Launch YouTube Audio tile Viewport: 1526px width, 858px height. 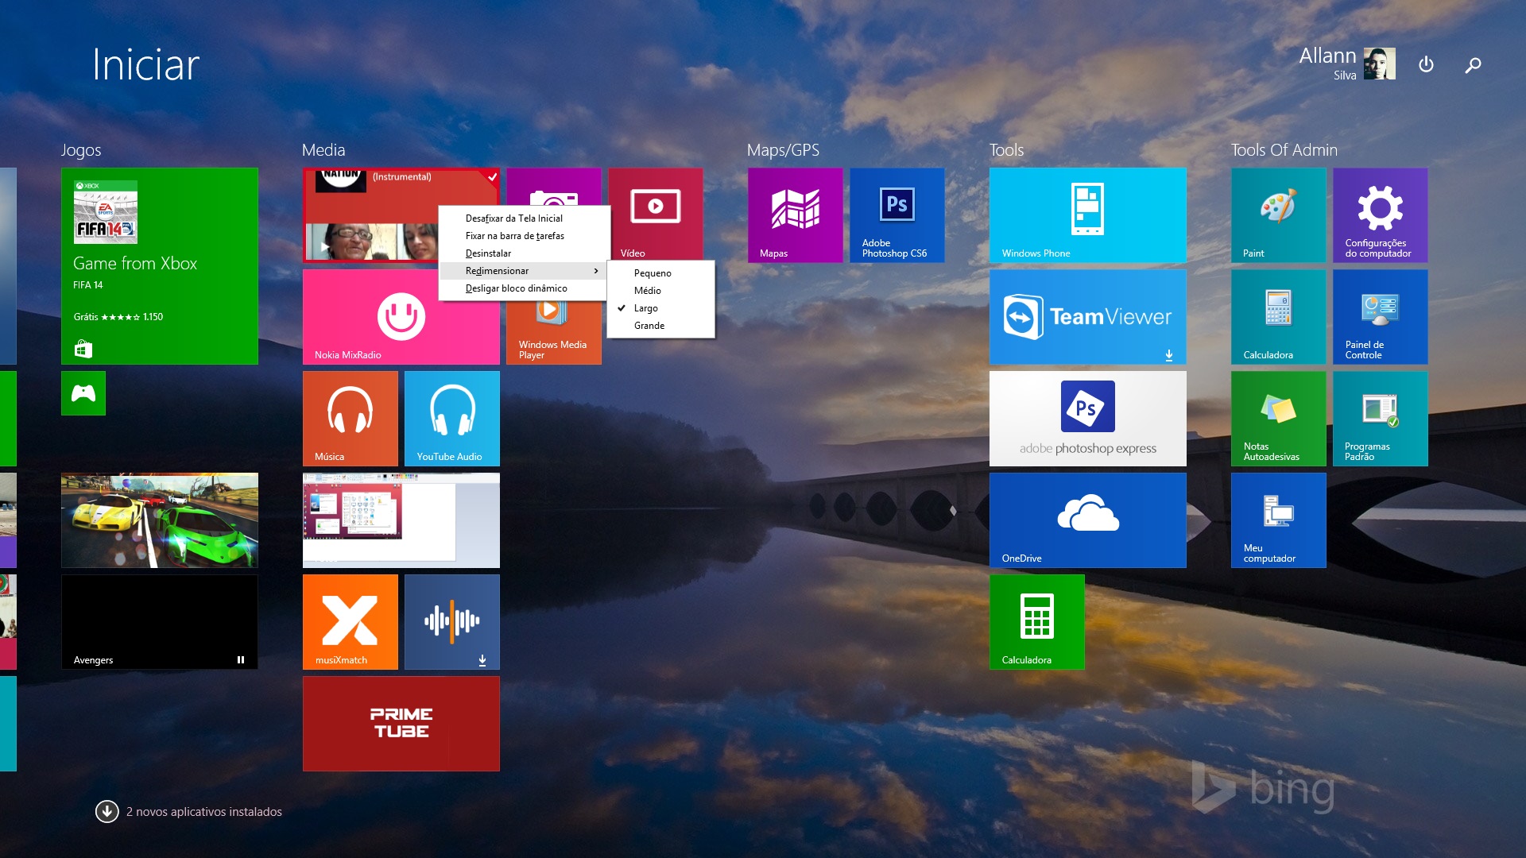[451, 418]
